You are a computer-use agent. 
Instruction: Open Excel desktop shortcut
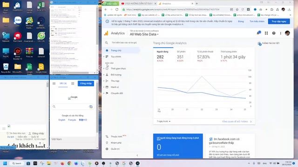point(41,6)
